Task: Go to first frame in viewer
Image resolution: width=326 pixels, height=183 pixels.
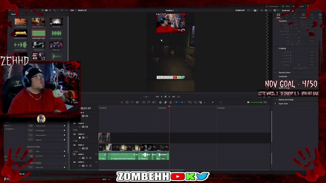Action: coord(157,97)
